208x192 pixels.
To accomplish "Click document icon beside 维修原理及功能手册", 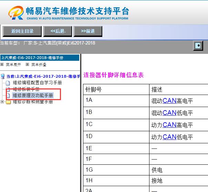I will pos(8,95).
